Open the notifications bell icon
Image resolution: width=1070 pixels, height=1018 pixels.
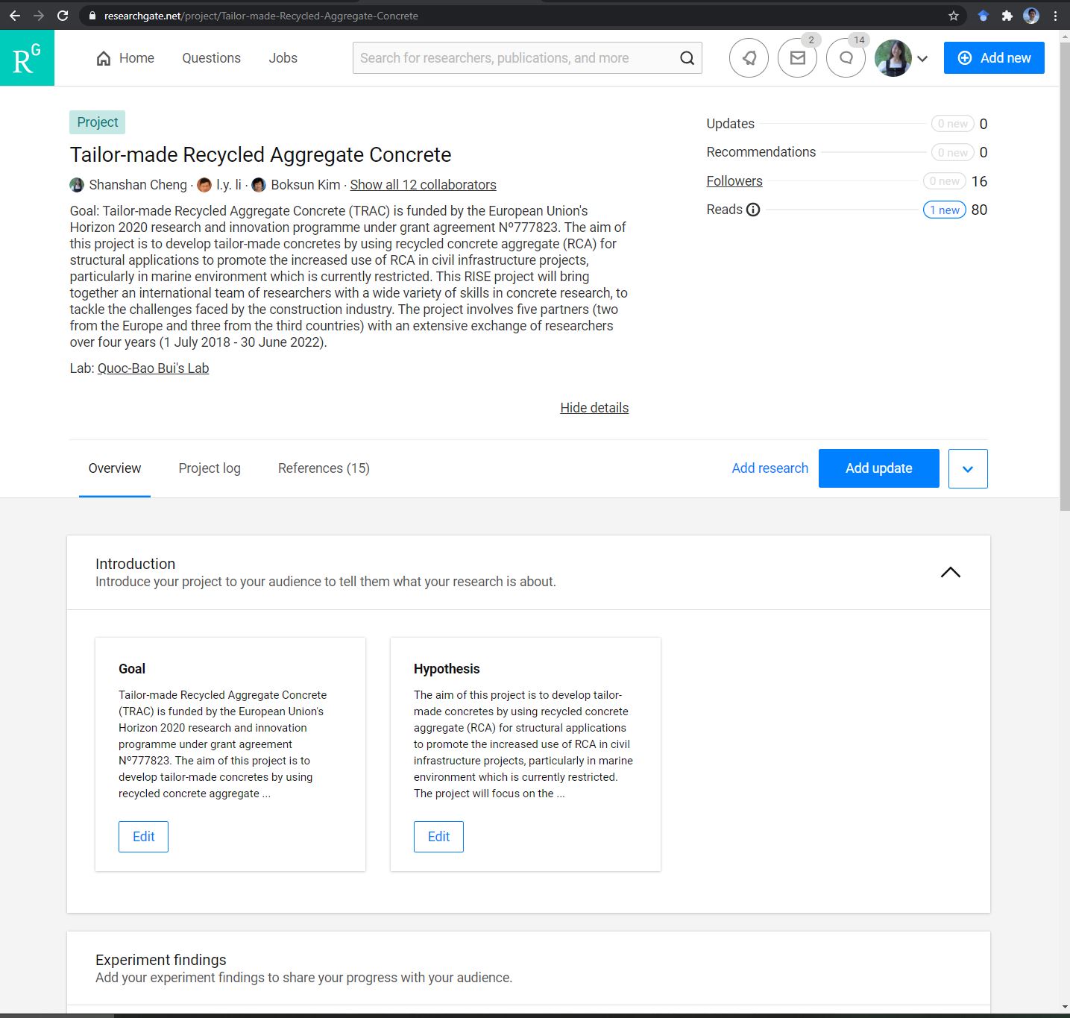coord(749,58)
